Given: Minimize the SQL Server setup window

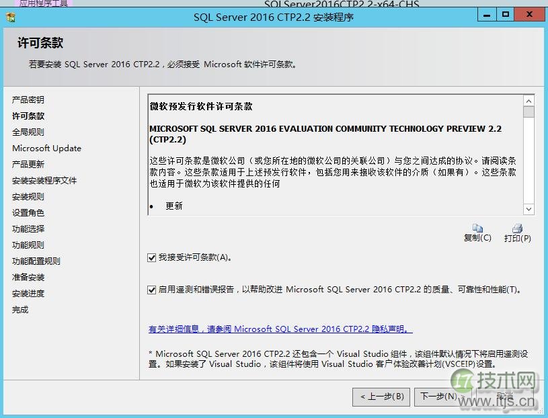Looking at the screenshot, I should (487, 15).
